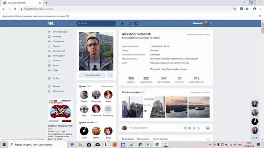The width and height of the screenshot is (264, 148).
Task: Dismiss the automated test software infobar
Action: click(x=260, y=16)
